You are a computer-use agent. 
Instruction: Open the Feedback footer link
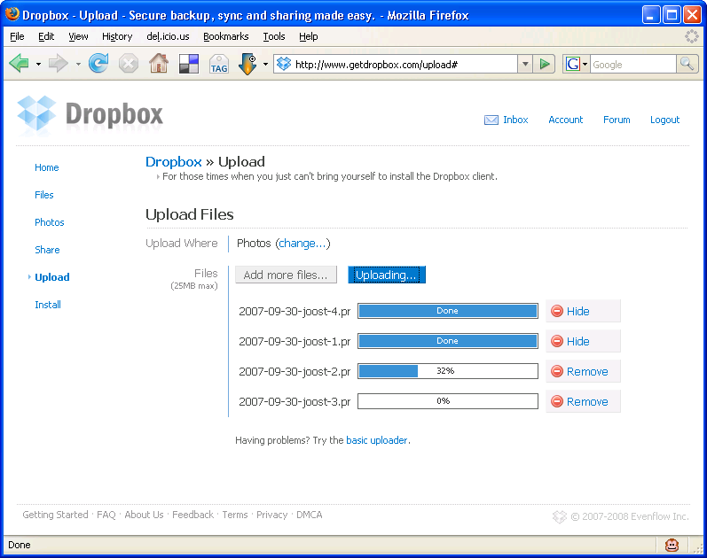click(193, 515)
